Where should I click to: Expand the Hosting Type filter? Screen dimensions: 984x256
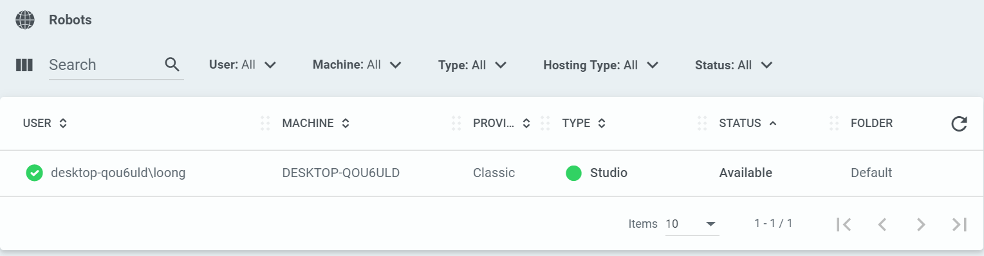coord(601,65)
